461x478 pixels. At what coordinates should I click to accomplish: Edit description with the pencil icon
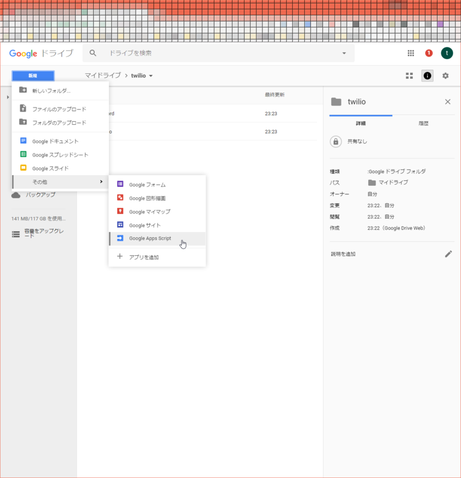point(448,254)
